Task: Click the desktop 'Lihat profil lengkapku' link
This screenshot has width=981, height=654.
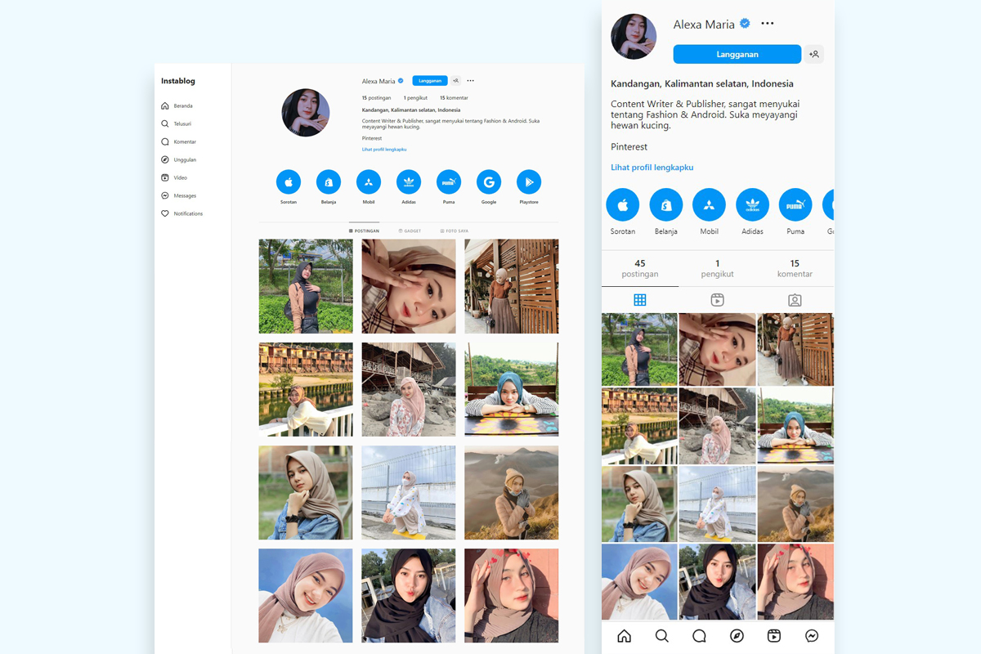Action: pos(384,150)
